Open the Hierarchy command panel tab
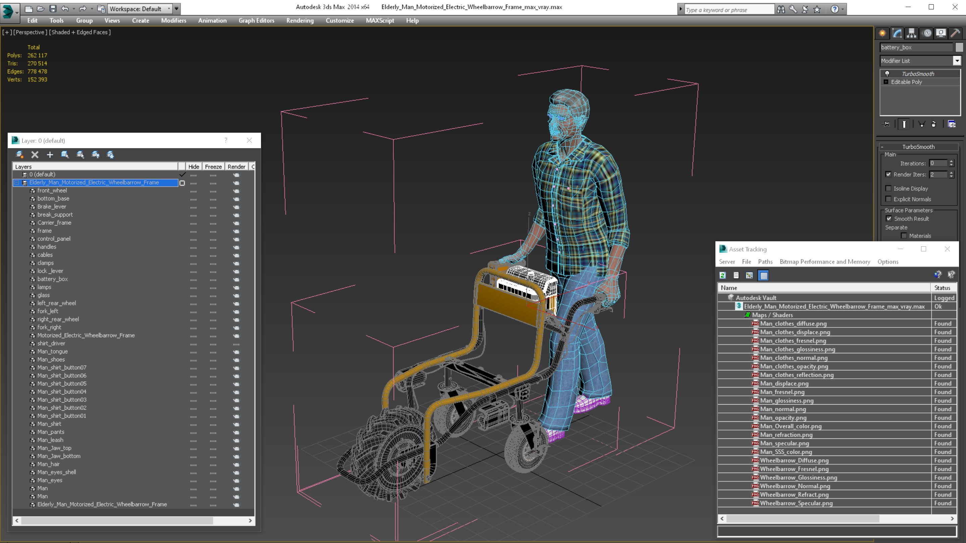Image resolution: width=966 pixels, height=543 pixels. click(x=911, y=33)
